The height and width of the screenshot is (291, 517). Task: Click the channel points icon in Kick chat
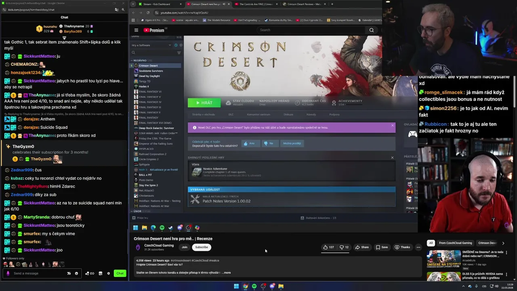tap(90, 274)
